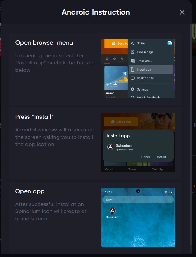Click the Telegram icon beside Share

(x=170, y=43)
